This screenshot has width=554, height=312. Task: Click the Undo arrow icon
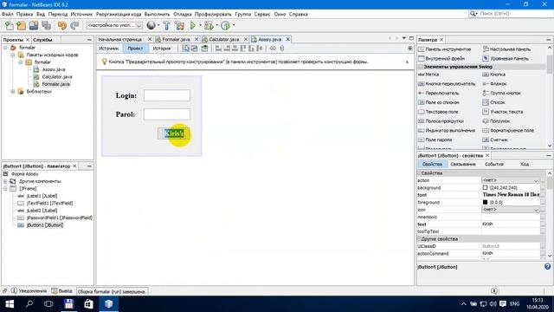[x=62, y=25]
